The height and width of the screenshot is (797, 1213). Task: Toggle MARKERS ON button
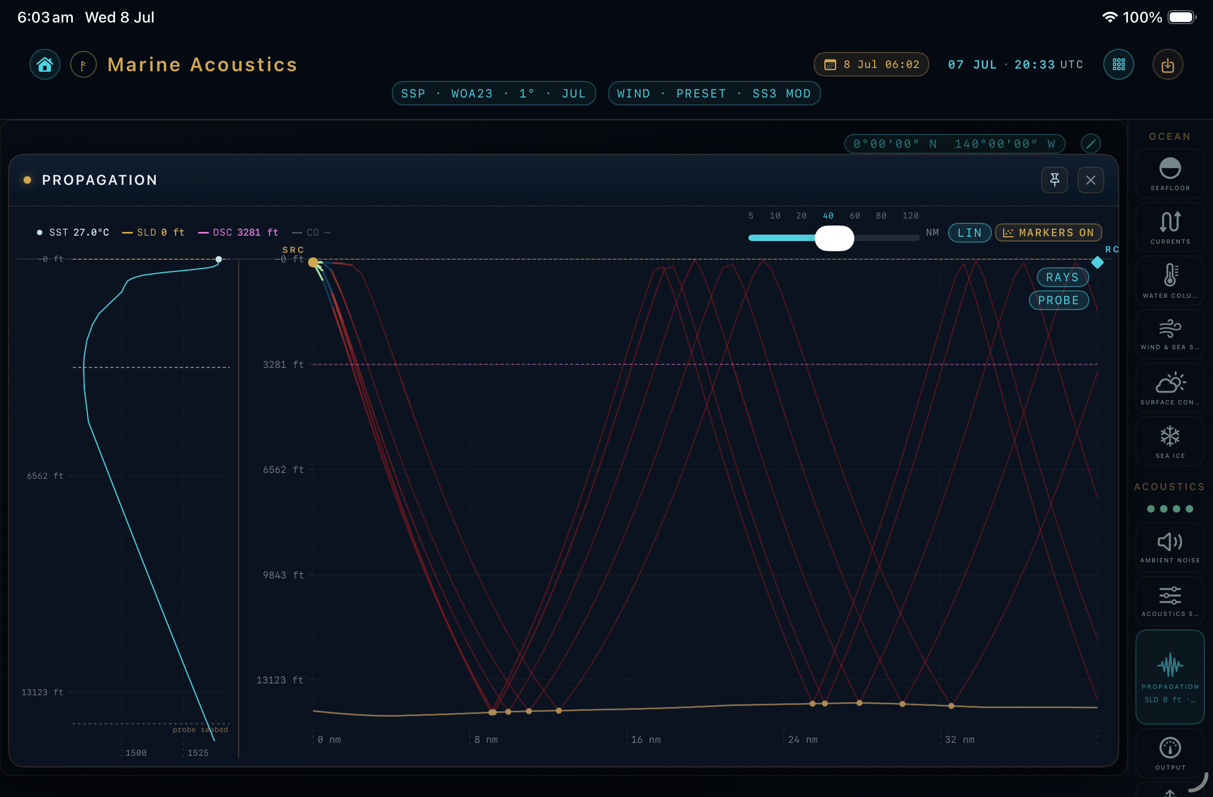click(1048, 233)
